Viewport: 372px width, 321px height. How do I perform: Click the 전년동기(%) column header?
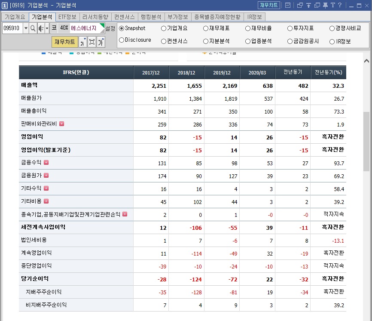(328, 72)
